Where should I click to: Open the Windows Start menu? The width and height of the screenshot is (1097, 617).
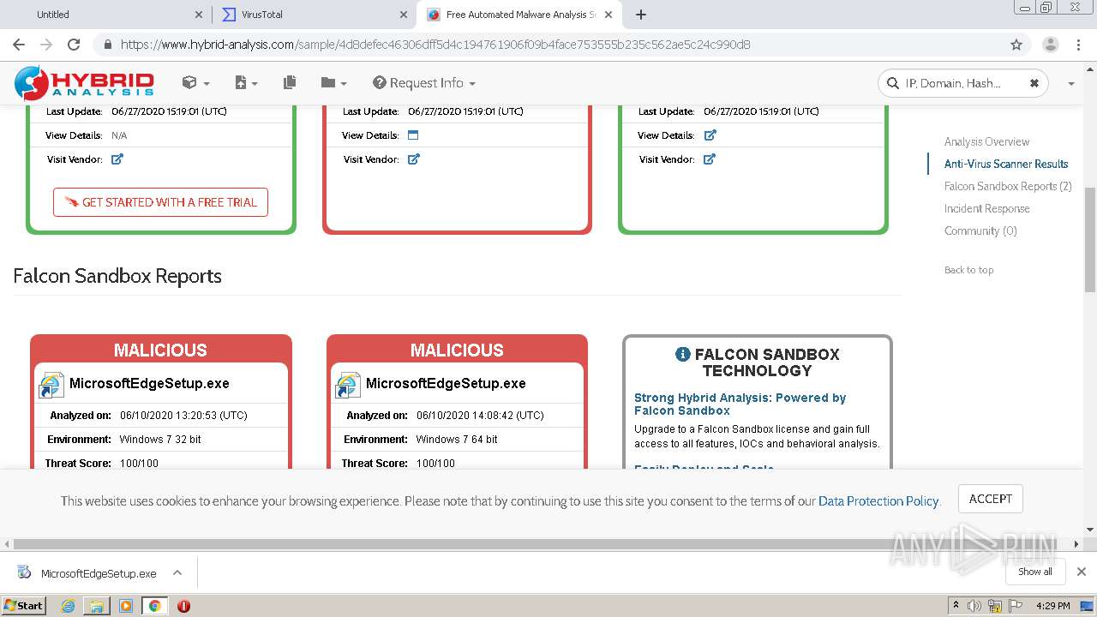click(x=24, y=605)
